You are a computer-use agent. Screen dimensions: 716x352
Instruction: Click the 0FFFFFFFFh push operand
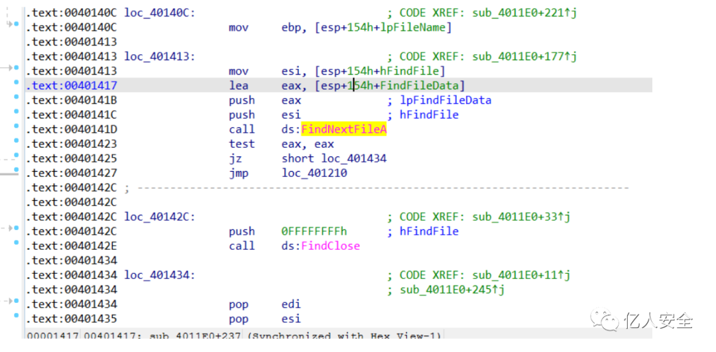pos(314,231)
